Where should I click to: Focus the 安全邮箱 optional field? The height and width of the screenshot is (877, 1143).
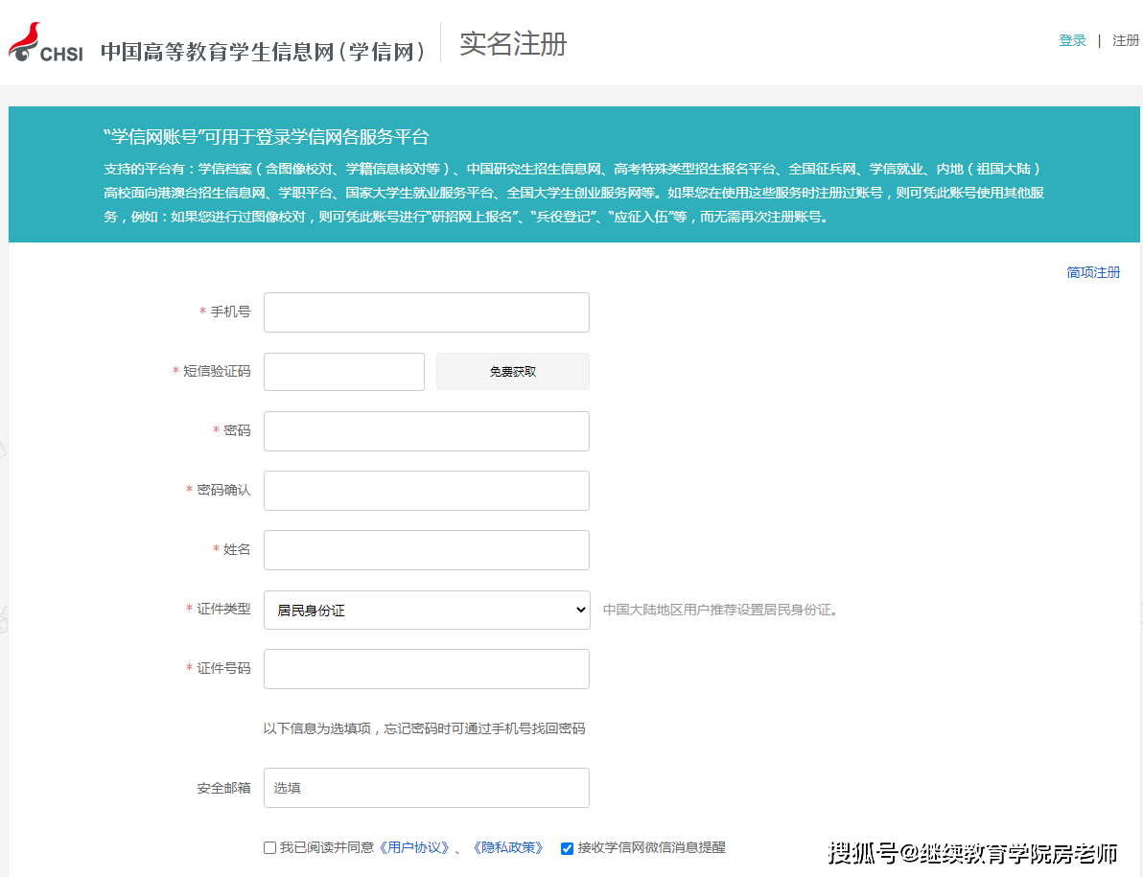pyautogui.click(x=427, y=788)
